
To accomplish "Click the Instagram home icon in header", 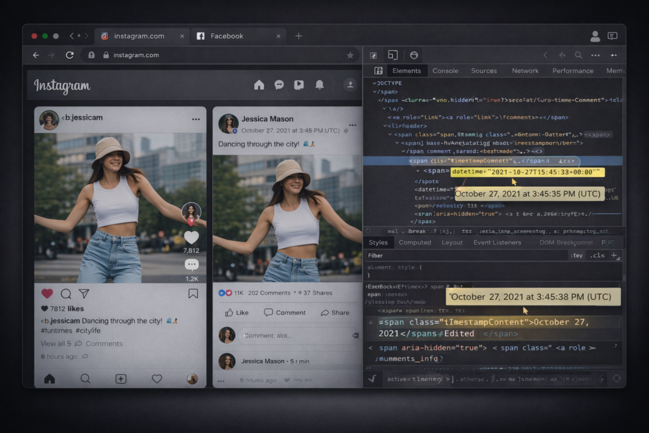I will [x=259, y=85].
